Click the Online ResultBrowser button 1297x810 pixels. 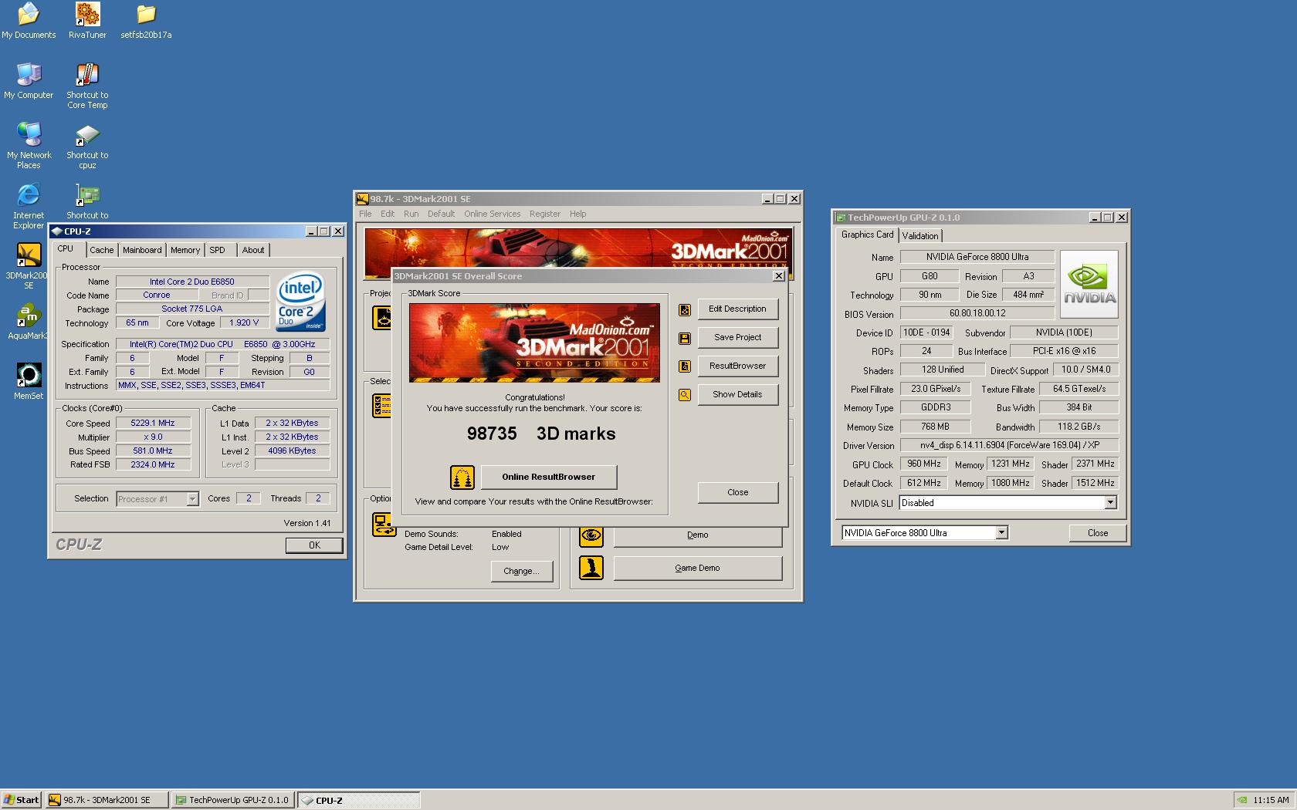click(x=548, y=477)
